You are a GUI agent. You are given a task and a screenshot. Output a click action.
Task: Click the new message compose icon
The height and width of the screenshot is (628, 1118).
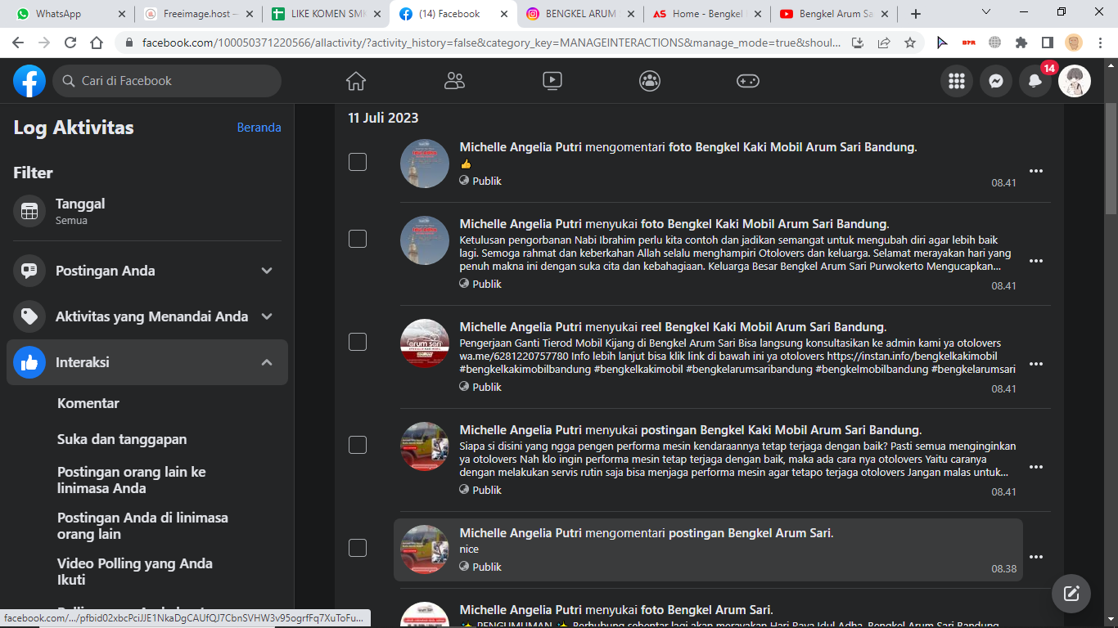pyautogui.click(x=1071, y=594)
